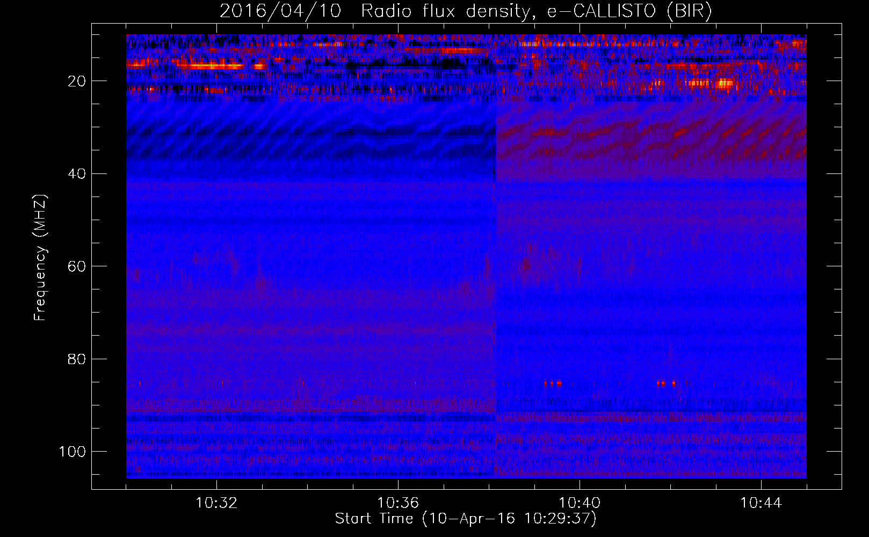Click the x-axis time label "10:32"
This screenshot has height=537, width=869.
(x=216, y=503)
